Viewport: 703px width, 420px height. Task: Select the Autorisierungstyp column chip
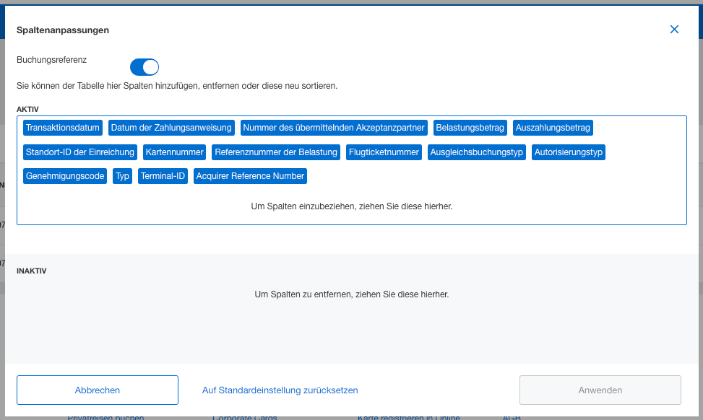(x=568, y=152)
